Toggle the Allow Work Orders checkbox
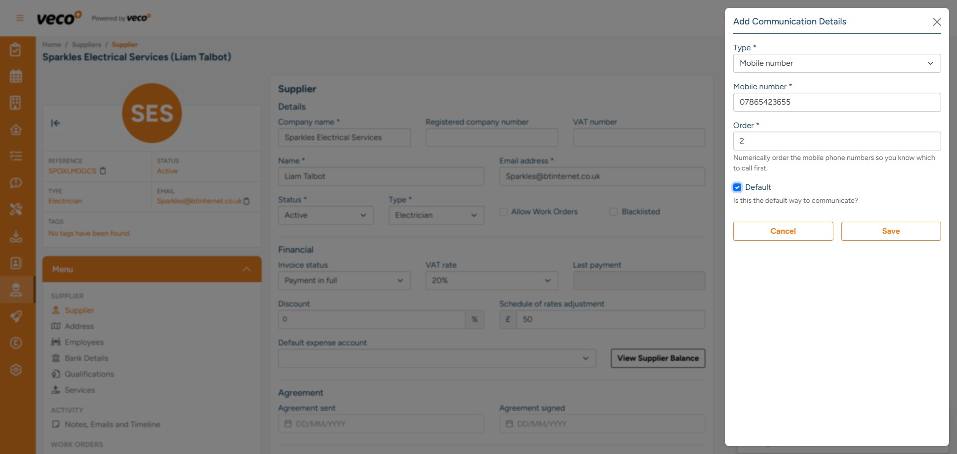Viewport: 957px width, 454px height. point(503,212)
